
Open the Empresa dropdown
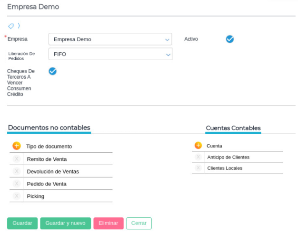coord(110,39)
